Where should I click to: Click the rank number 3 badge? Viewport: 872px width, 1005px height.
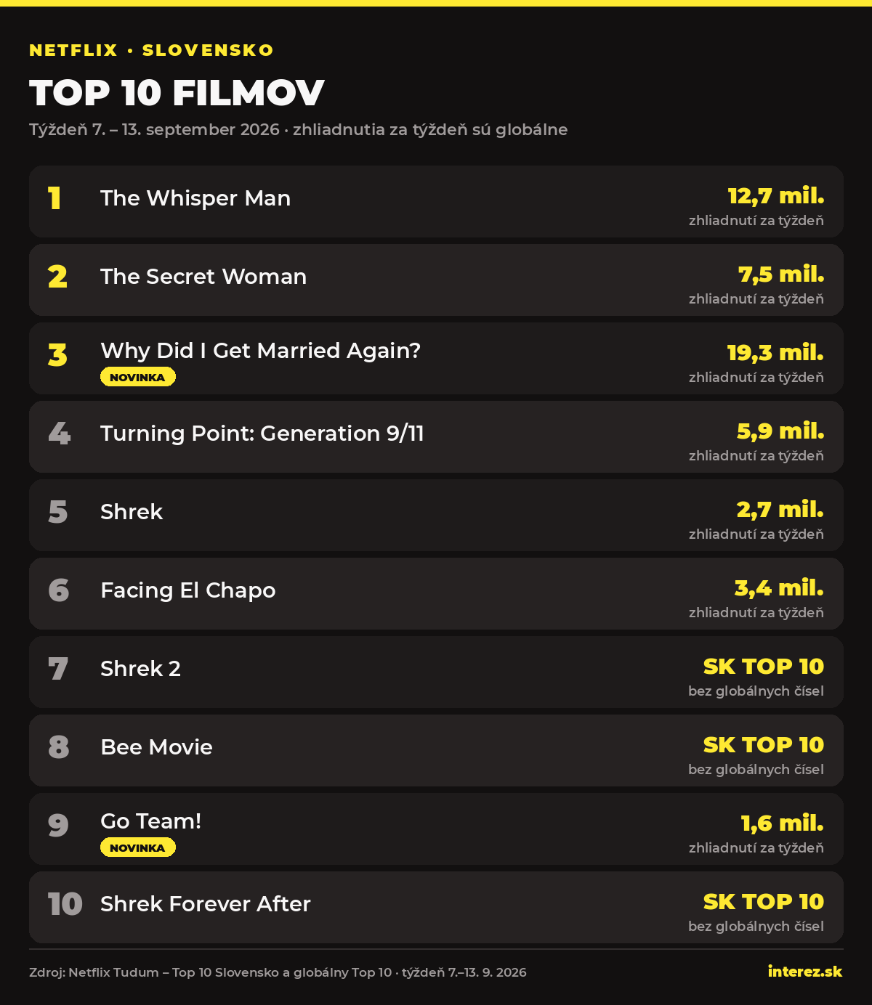pos(57,355)
